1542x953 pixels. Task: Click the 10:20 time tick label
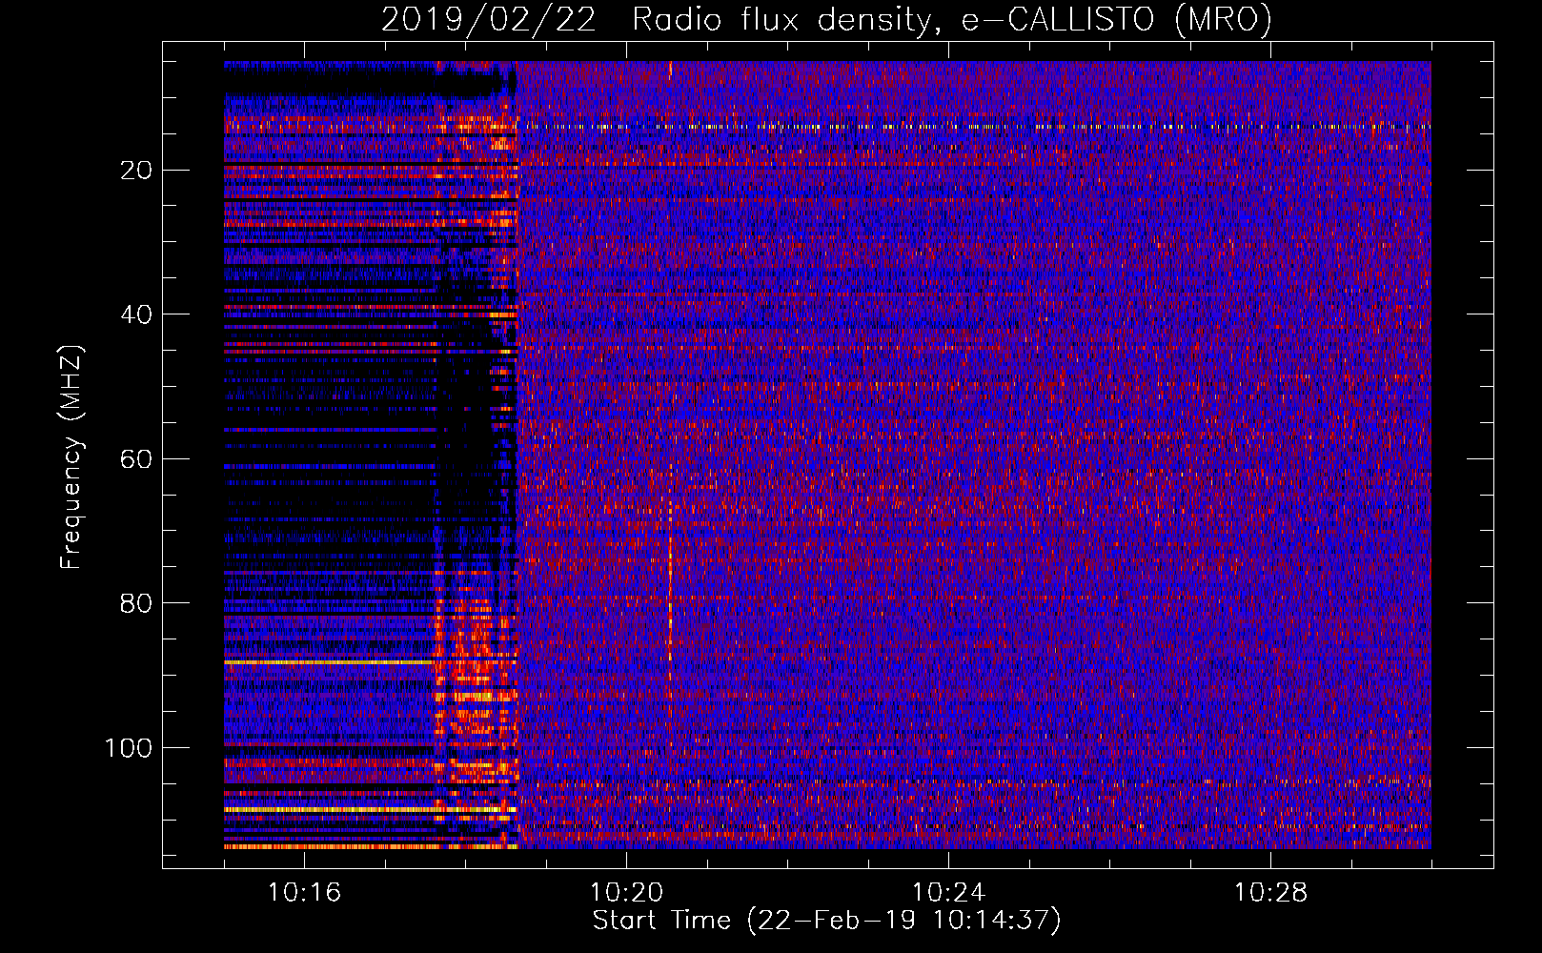[x=626, y=893]
